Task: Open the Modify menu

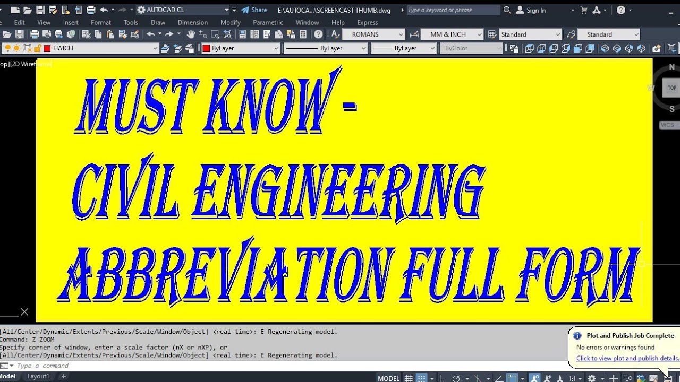Action: (231, 22)
